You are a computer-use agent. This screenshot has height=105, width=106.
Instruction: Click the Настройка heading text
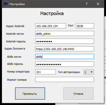tap(52, 14)
